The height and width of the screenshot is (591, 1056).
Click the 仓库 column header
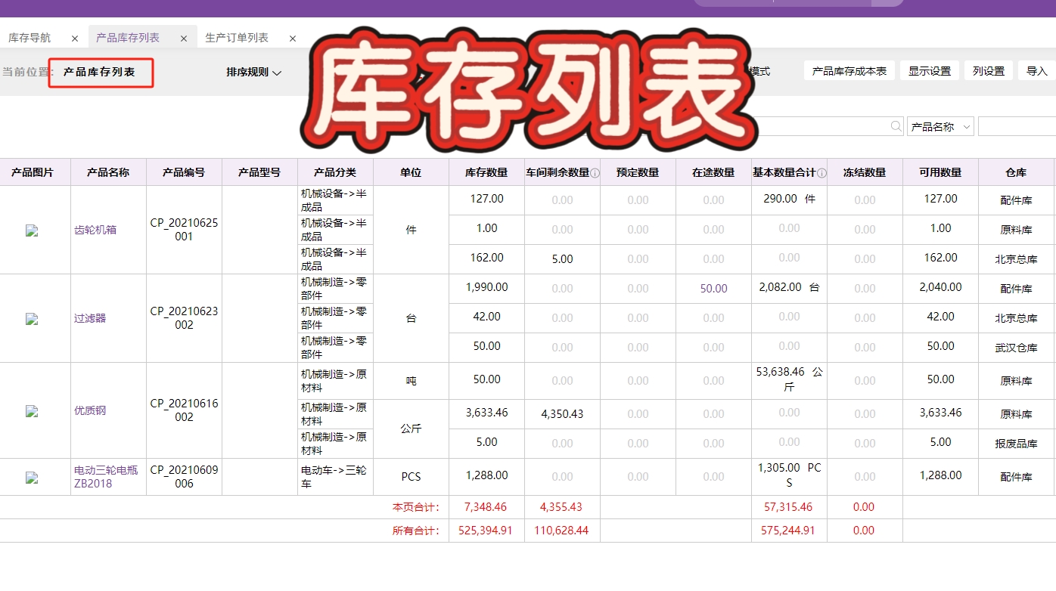[1016, 172]
